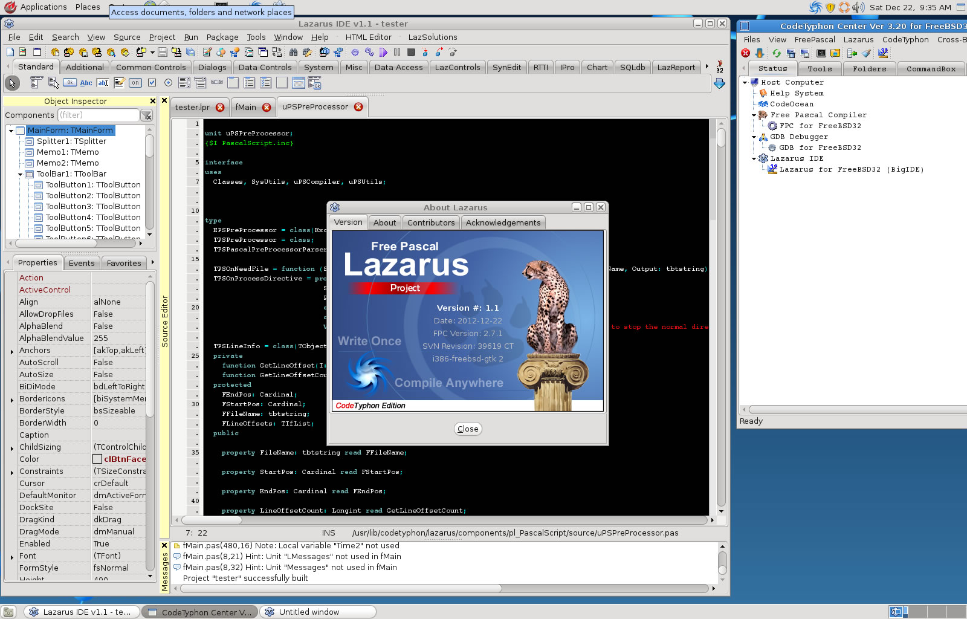Click the Run (play) icon in toolbar
The width and height of the screenshot is (967, 619).
383,53
